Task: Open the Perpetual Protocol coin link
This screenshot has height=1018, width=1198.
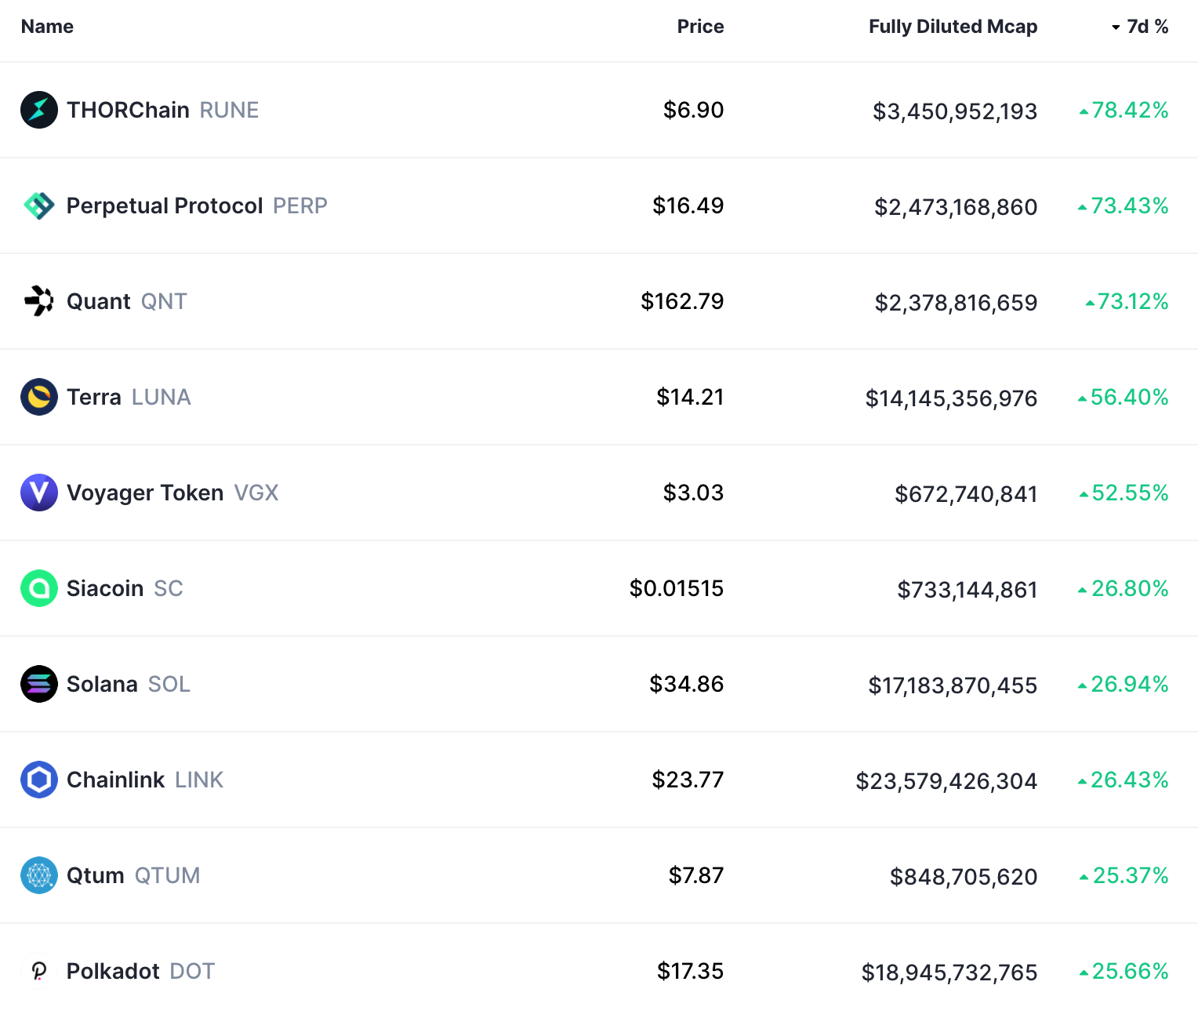Action: click(x=165, y=205)
